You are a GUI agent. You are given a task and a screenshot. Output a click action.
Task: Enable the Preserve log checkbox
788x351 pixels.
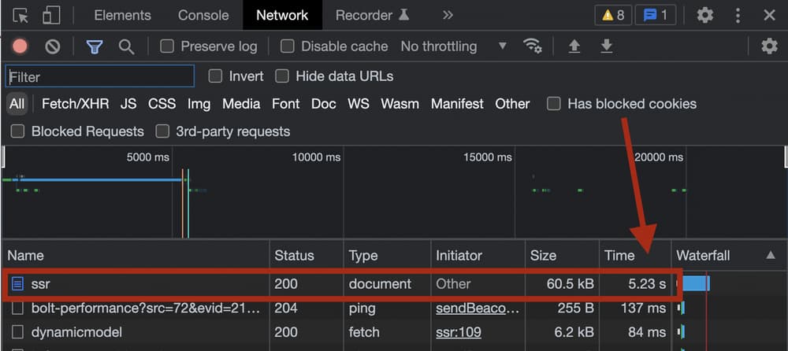(x=167, y=46)
